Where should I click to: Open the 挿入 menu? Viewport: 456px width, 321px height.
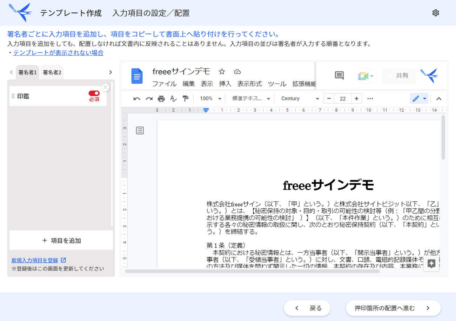pyautogui.click(x=225, y=84)
